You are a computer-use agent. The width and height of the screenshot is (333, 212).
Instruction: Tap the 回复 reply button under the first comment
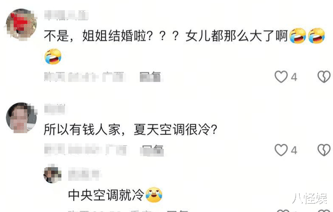[150, 77]
